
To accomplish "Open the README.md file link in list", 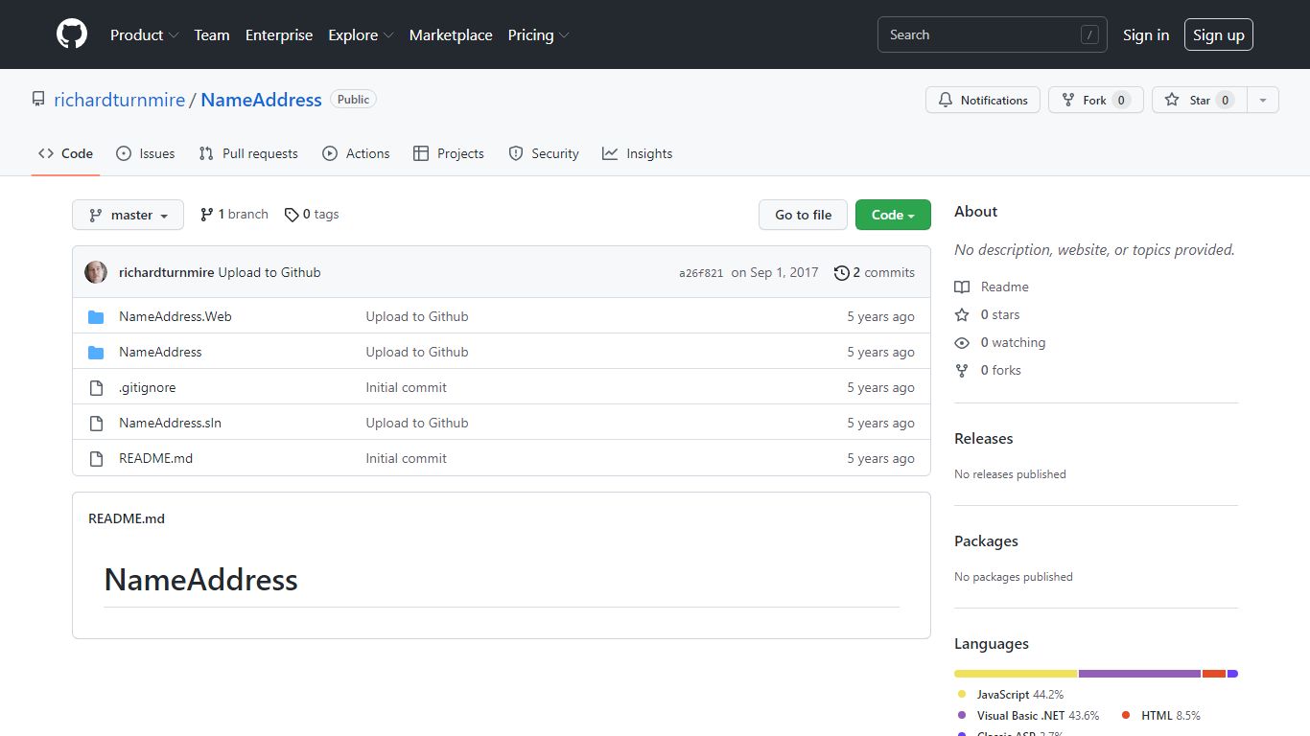I will pyautogui.click(x=155, y=458).
